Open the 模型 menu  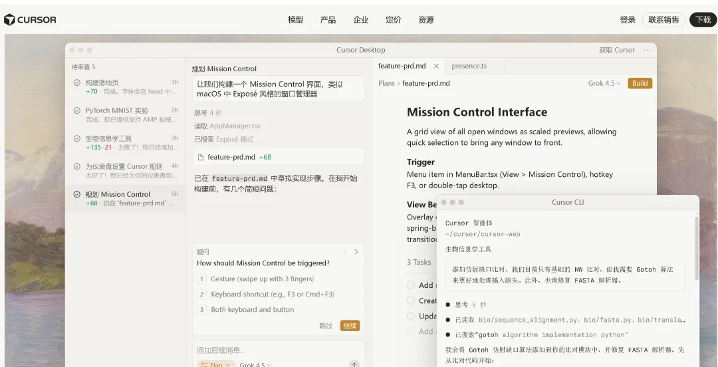295,20
